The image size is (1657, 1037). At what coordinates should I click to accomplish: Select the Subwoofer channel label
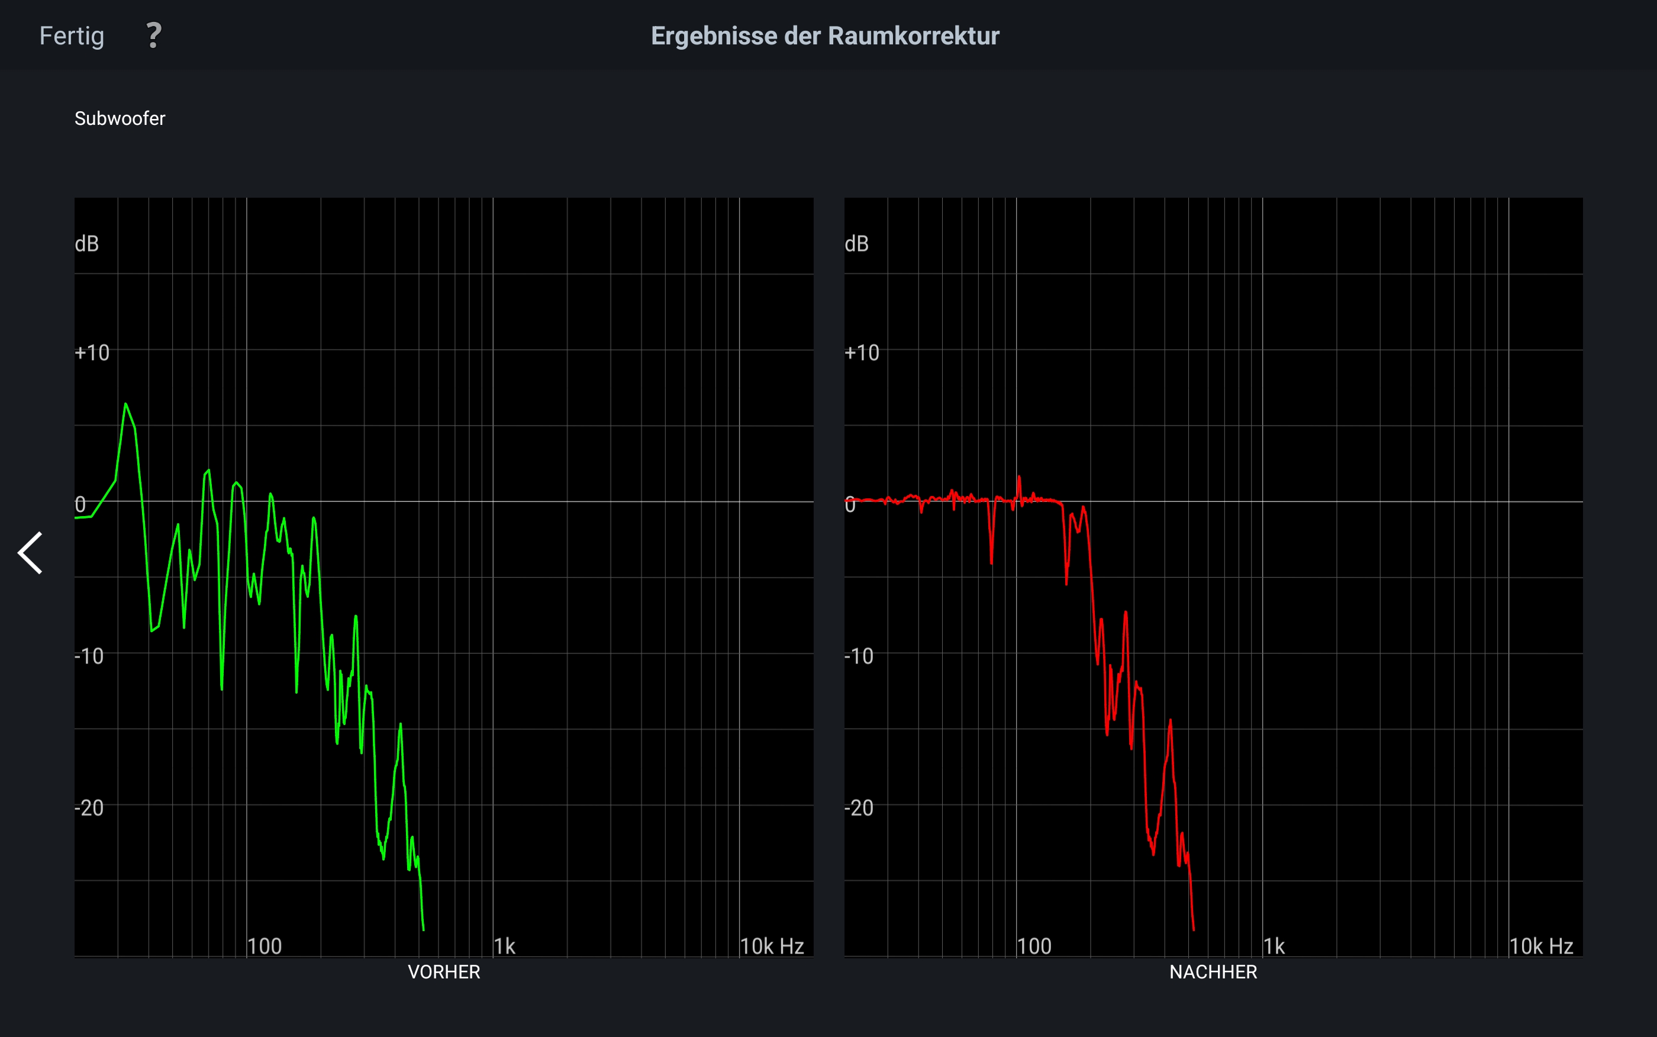click(120, 118)
